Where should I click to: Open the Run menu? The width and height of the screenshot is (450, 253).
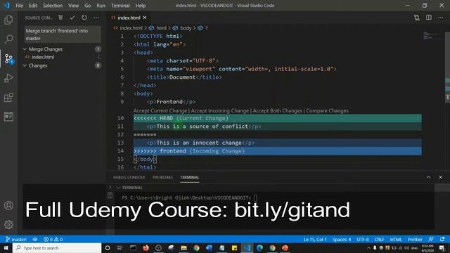tap(101, 6)
